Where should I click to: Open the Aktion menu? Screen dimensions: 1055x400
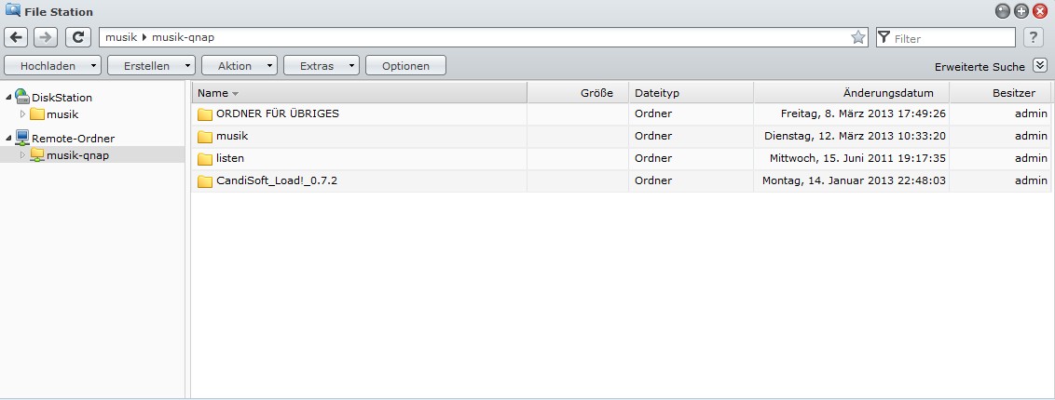tap(240, 66)
